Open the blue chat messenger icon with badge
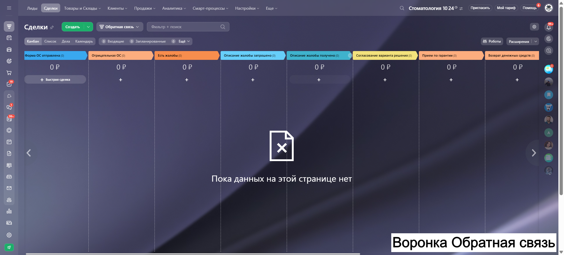The image size is (564, 255). point(549,69)
